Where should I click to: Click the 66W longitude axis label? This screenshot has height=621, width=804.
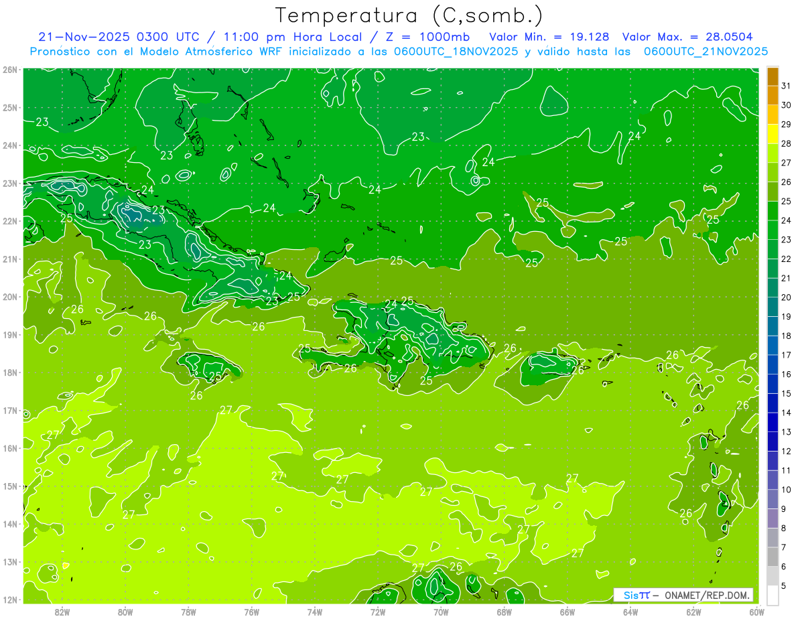pos(567,611)
